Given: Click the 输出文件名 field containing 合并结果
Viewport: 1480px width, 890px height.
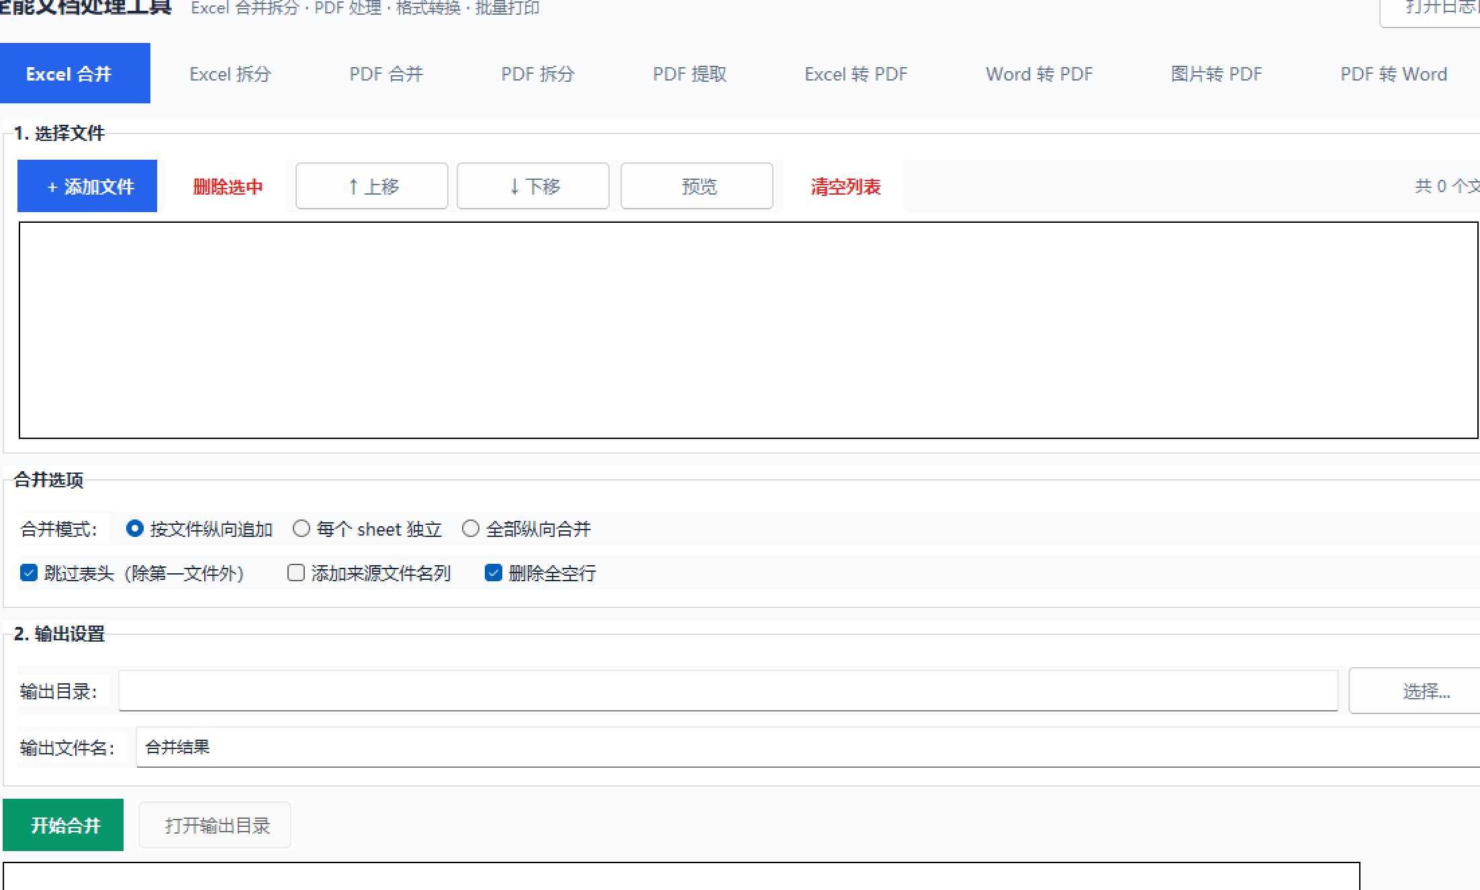Looking at the screenshot, I should [x=808, y=747].
